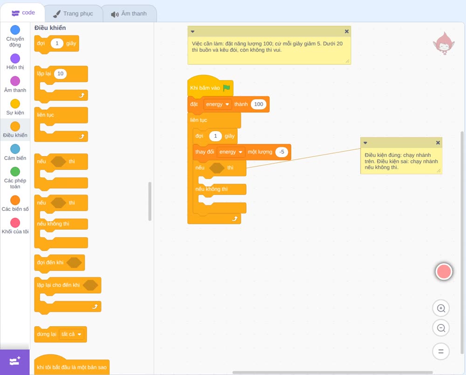The height and width of the screenshot is (375, 466).
Task: Open the Âm thanh tab at the top
Action: click(x=129, y=14)
